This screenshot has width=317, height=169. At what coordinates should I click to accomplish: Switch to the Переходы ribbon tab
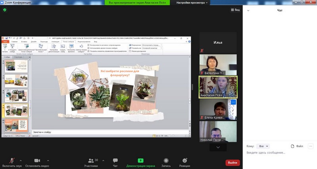click(x=44, y=42)
